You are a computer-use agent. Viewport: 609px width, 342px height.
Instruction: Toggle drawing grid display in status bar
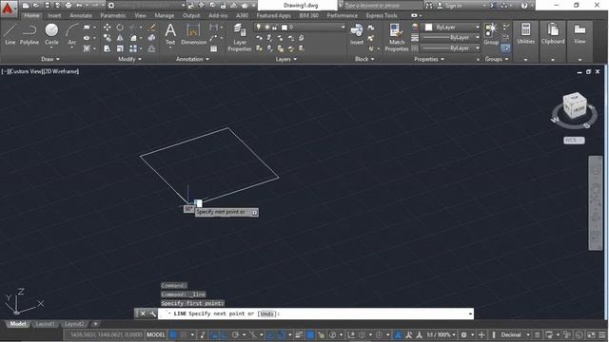pos(173,334)
